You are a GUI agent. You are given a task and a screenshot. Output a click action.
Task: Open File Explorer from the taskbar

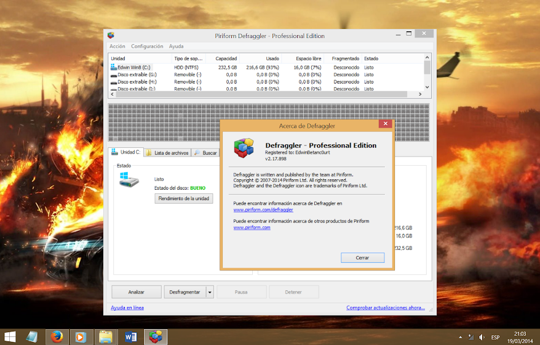(105, 337)
